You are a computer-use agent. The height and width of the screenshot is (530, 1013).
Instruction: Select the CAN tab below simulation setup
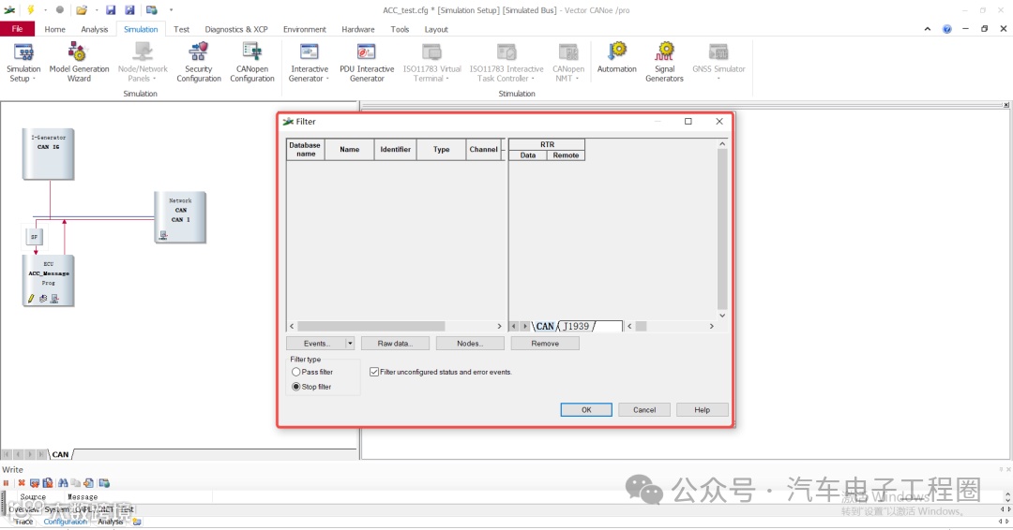click(x=60, y=454)
